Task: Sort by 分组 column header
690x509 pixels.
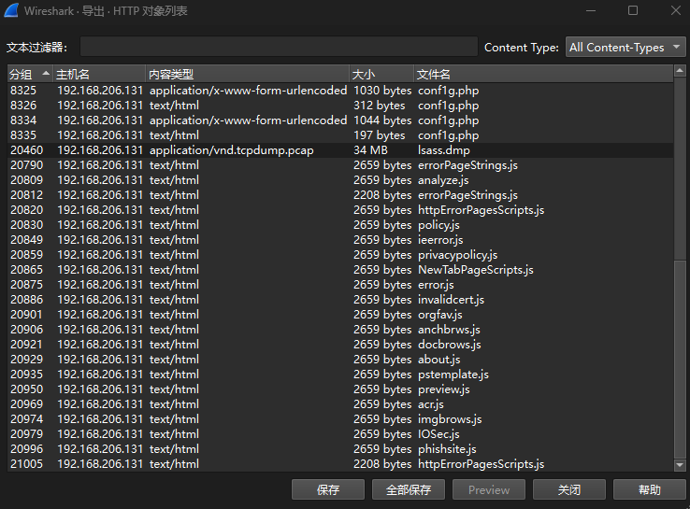Action: click(30, 75)
